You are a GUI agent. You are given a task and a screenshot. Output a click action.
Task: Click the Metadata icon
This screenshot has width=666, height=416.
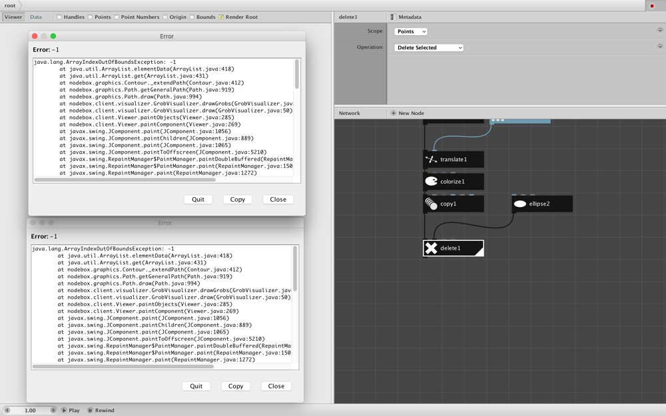(x=394, y=17)
